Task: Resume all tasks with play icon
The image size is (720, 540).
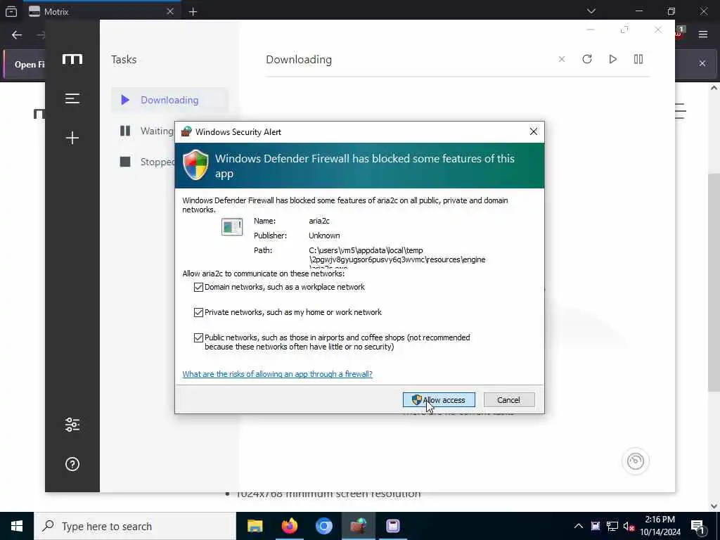Action: (612, 59)
